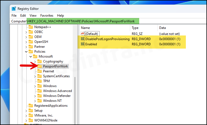207x125 pixels.
Task: Click the Microsoft folder icon
Action: pos(35,56)
